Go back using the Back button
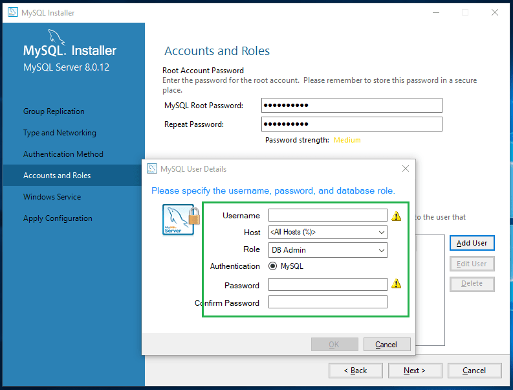Screen dimensions: 513x390 (355, 371)
